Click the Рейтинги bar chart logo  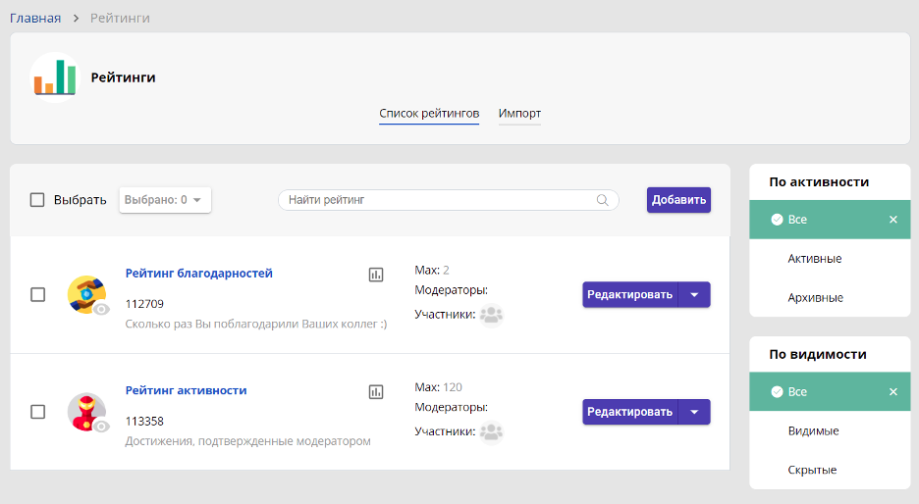click(x=55, y=77)
